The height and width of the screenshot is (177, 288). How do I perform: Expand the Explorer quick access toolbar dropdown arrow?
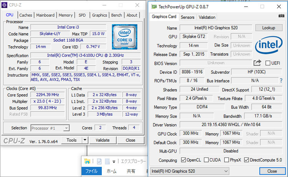click(x=114, y=162)
